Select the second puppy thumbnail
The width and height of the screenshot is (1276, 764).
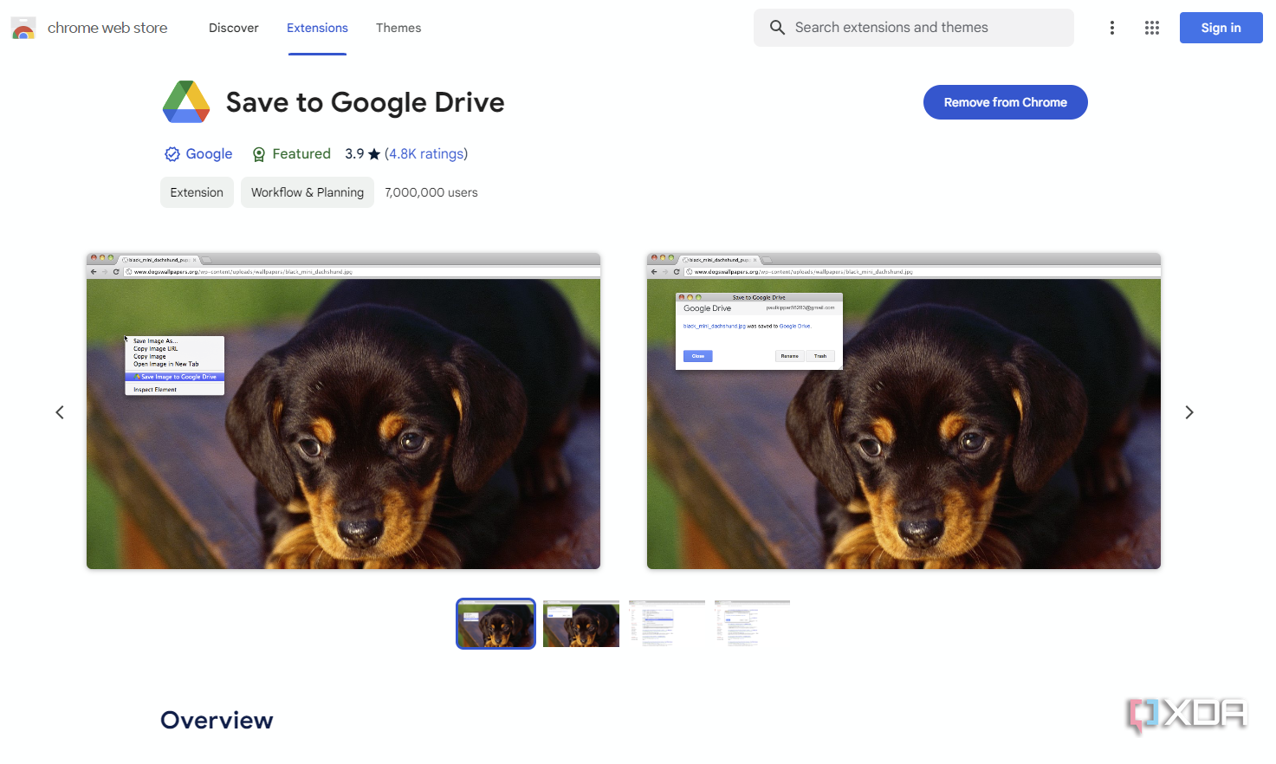tap(581, 624)
